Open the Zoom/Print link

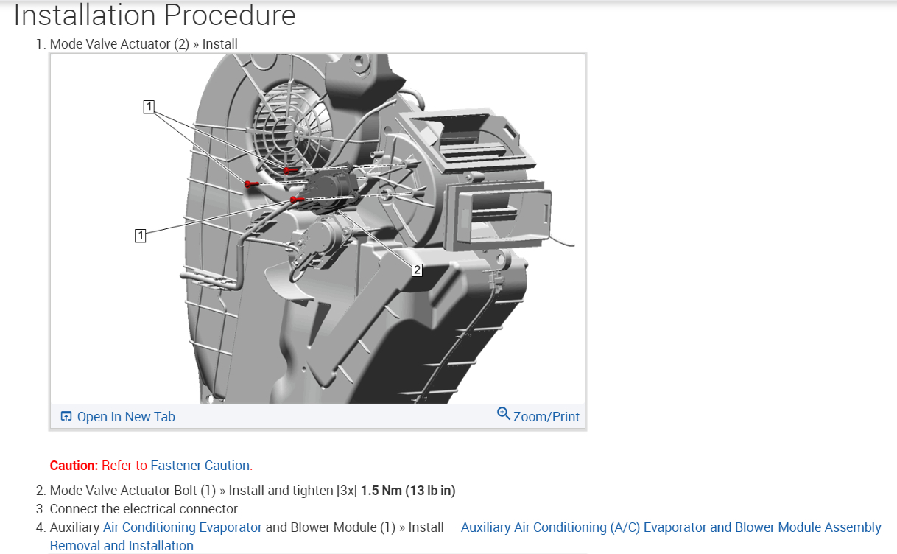(x=546, y=417)
